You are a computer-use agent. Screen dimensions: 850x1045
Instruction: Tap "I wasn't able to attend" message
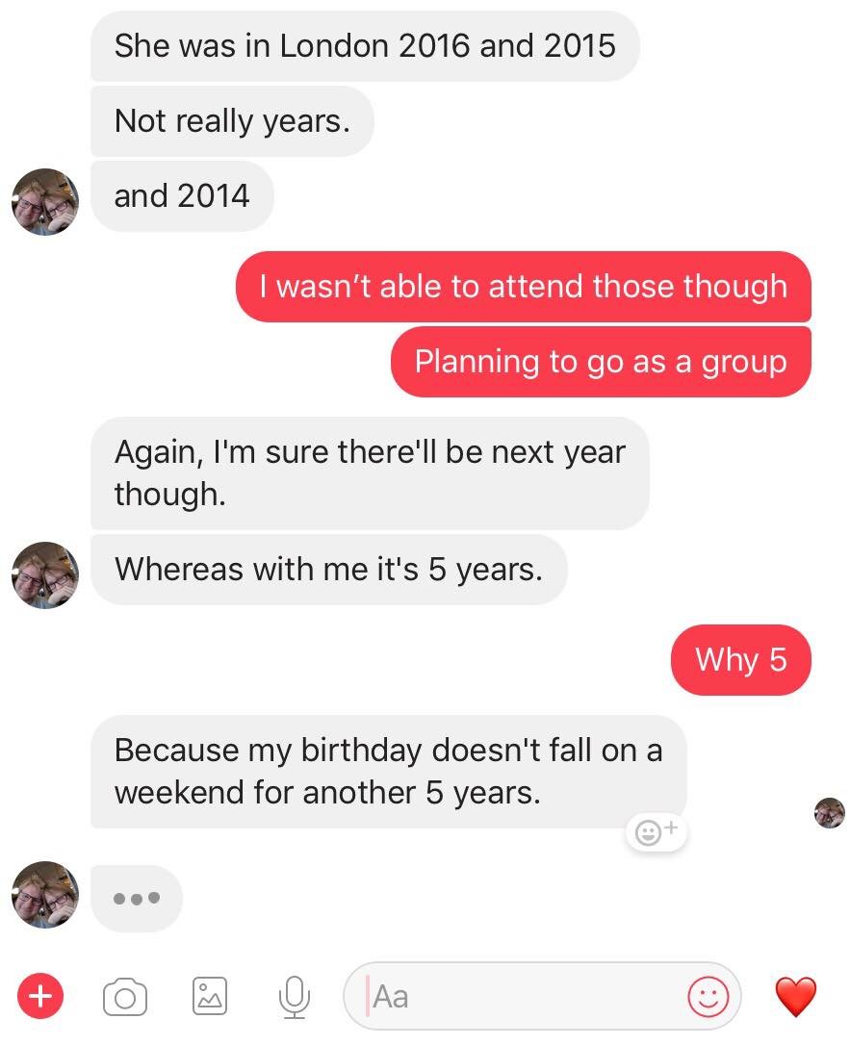click(x=523, y=287)
